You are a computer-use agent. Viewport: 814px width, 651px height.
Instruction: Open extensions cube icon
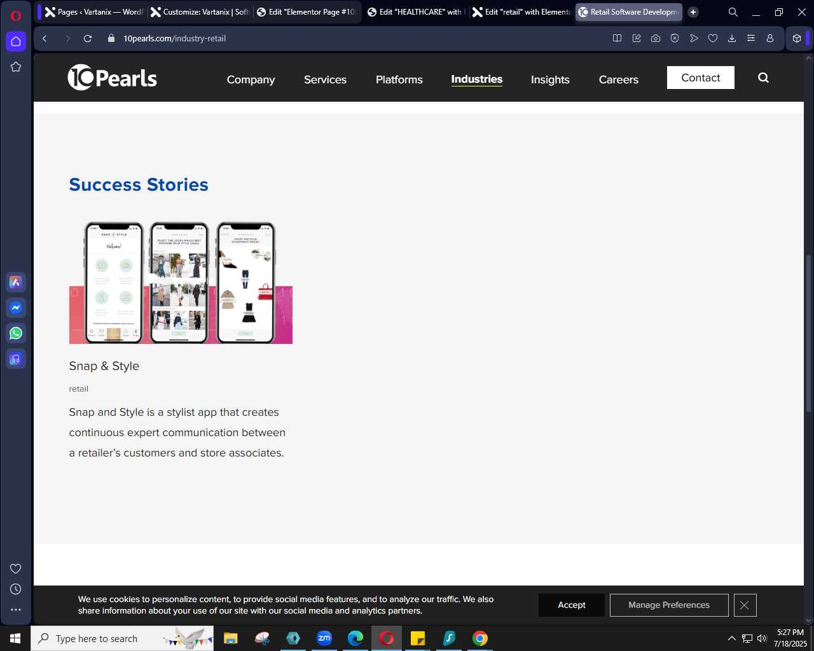797,38
